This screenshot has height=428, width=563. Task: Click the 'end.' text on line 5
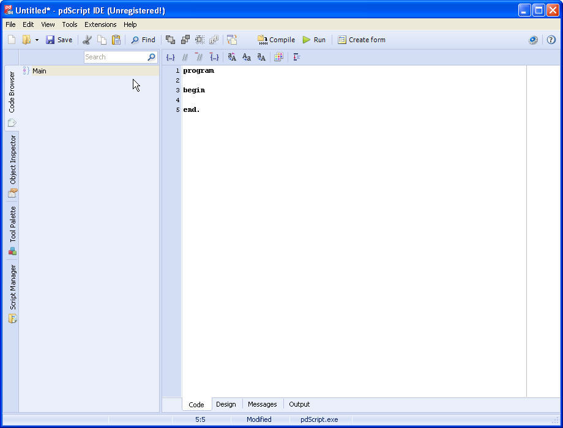tap(192, 110)
